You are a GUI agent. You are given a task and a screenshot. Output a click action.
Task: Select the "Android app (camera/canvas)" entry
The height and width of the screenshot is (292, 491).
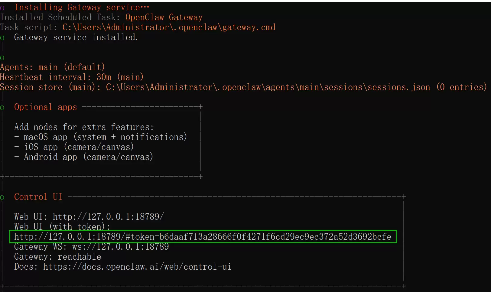pyautogui.click(x=89, y=157)
